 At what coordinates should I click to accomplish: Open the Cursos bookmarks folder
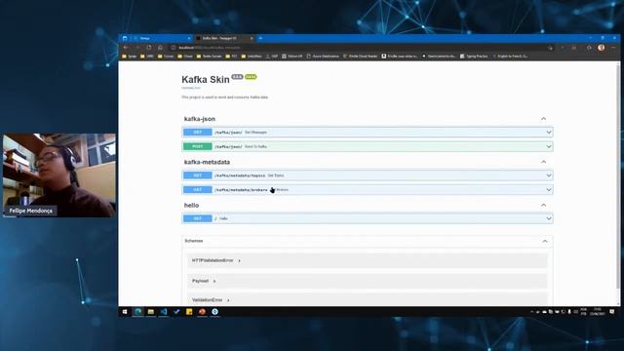click(x=166, y=57)
